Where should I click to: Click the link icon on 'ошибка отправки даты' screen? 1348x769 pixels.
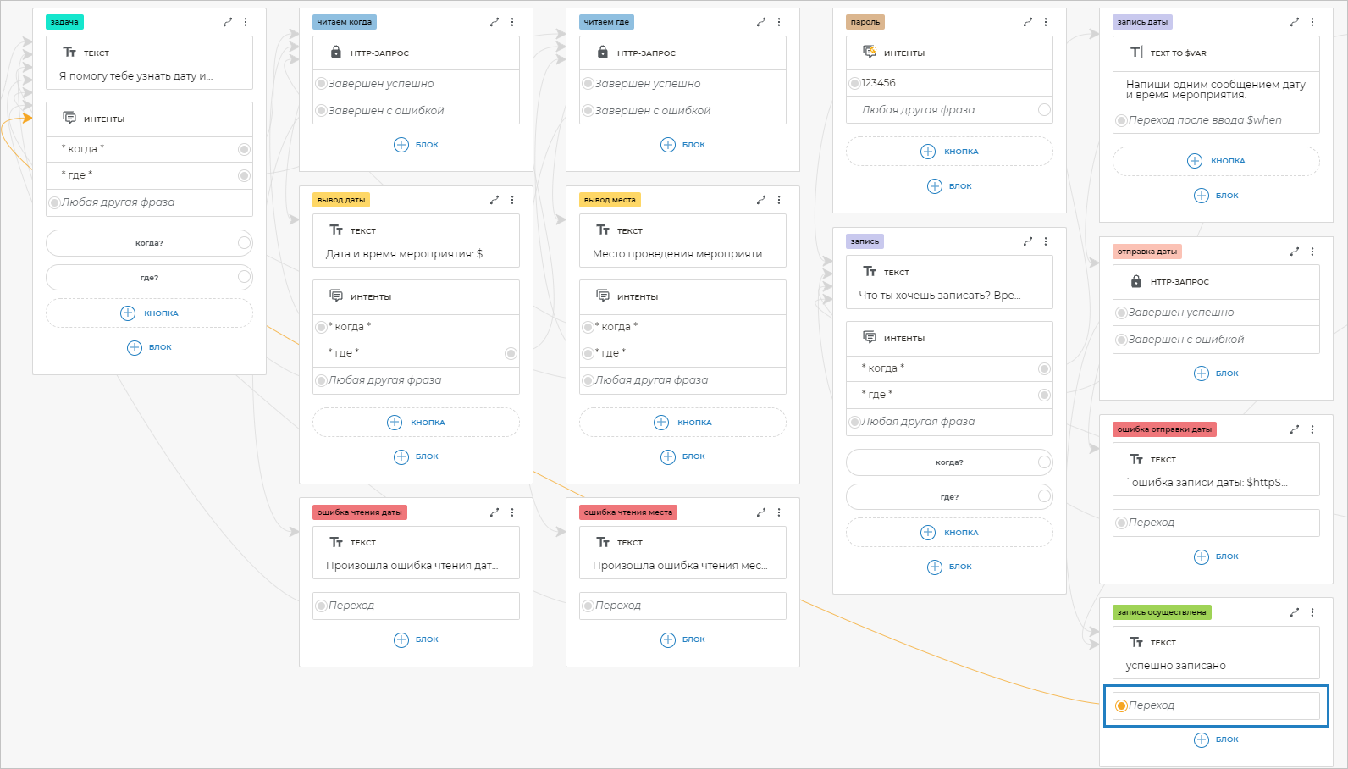(1295, 429)
